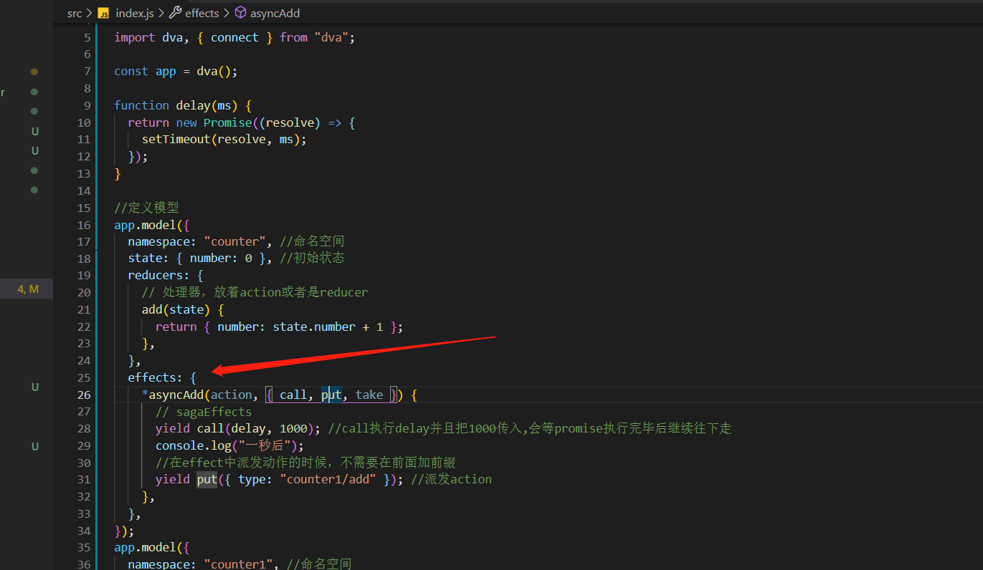Click the 'effects:' key on line 25
This screenshot has width=983, height=570.
[156, 377]
